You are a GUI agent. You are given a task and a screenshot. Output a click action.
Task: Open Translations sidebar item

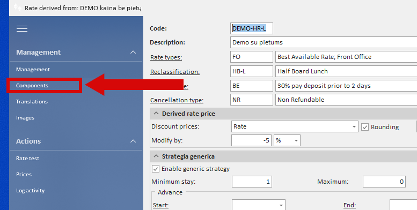(x=32, y=101)
